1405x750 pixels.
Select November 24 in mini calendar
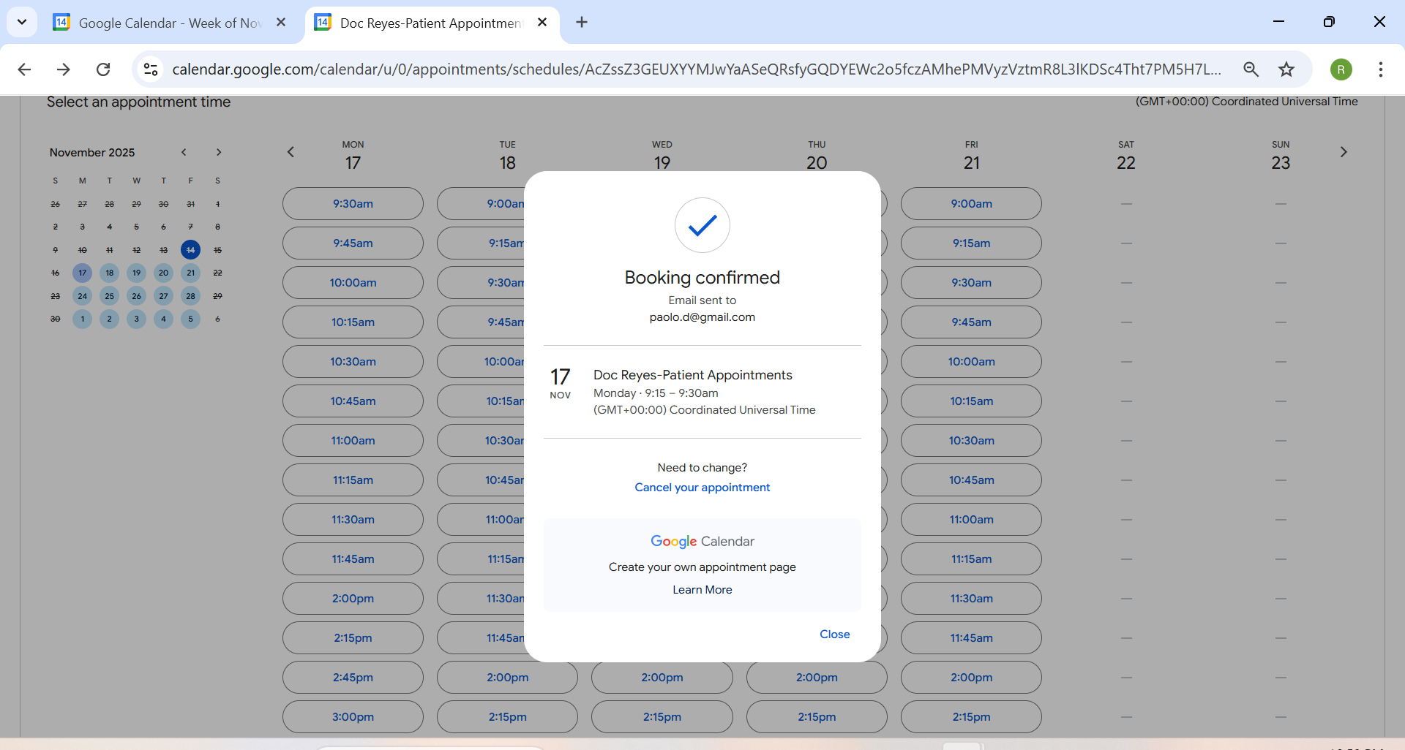tap(83, 296)
